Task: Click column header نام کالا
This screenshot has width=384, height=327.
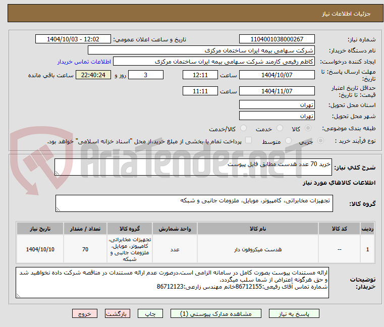Action: [x=258, y=229]
